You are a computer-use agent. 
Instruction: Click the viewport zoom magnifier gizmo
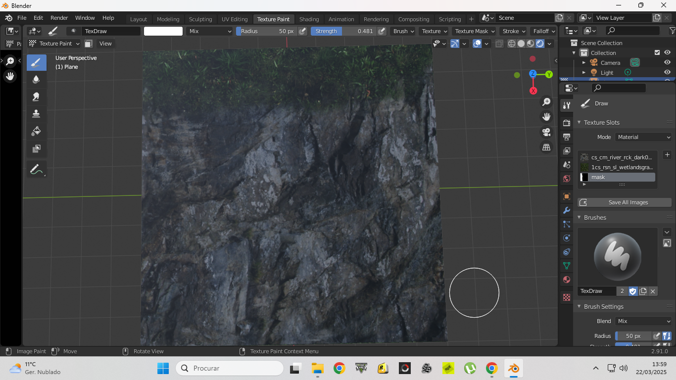546,102
